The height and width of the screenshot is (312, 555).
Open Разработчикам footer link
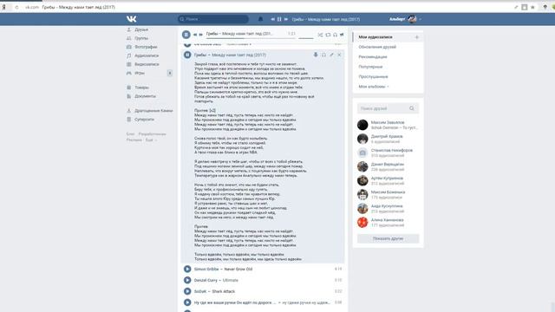click(x=153, y=134)
